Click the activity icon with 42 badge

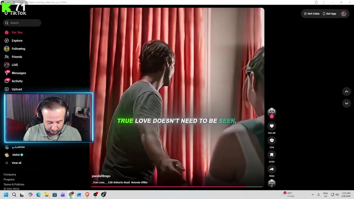[7, 81]
